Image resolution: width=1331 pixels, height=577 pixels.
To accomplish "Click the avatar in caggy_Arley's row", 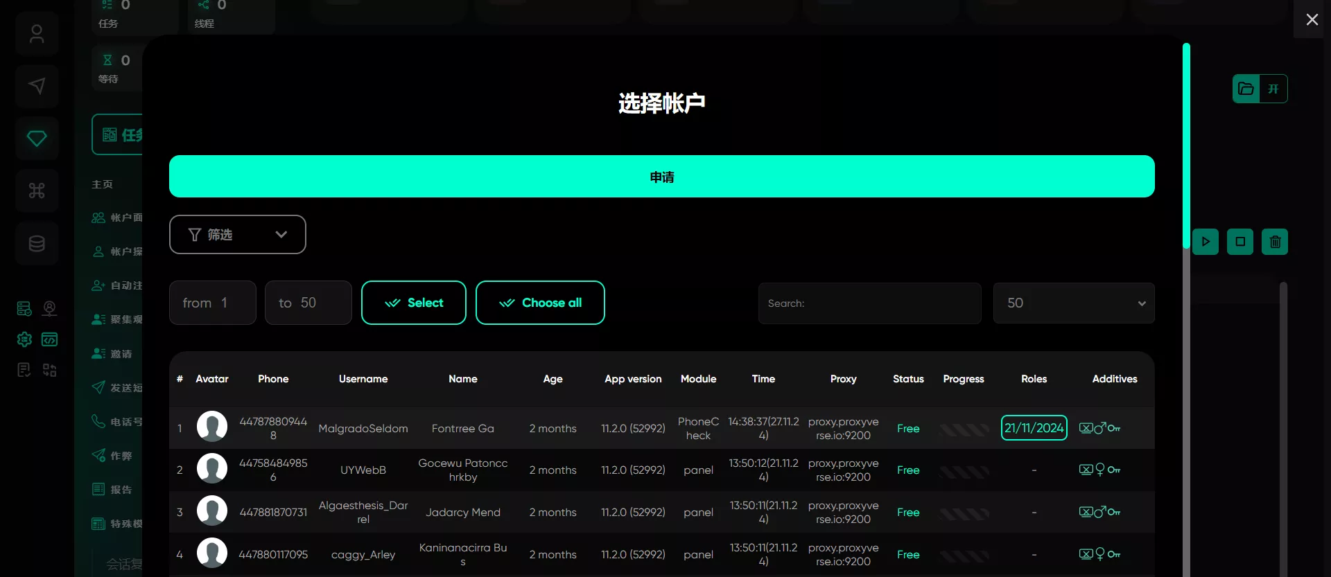I will tap(212, 553).
